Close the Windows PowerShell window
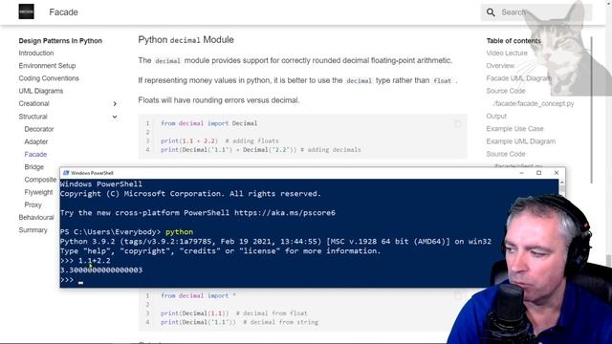612x344 pixels. click(557, 173)
